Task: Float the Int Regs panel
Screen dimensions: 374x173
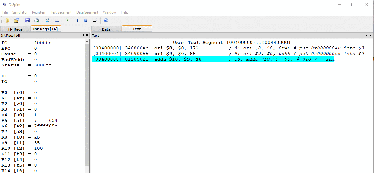Action: click(x=82, y=35)
